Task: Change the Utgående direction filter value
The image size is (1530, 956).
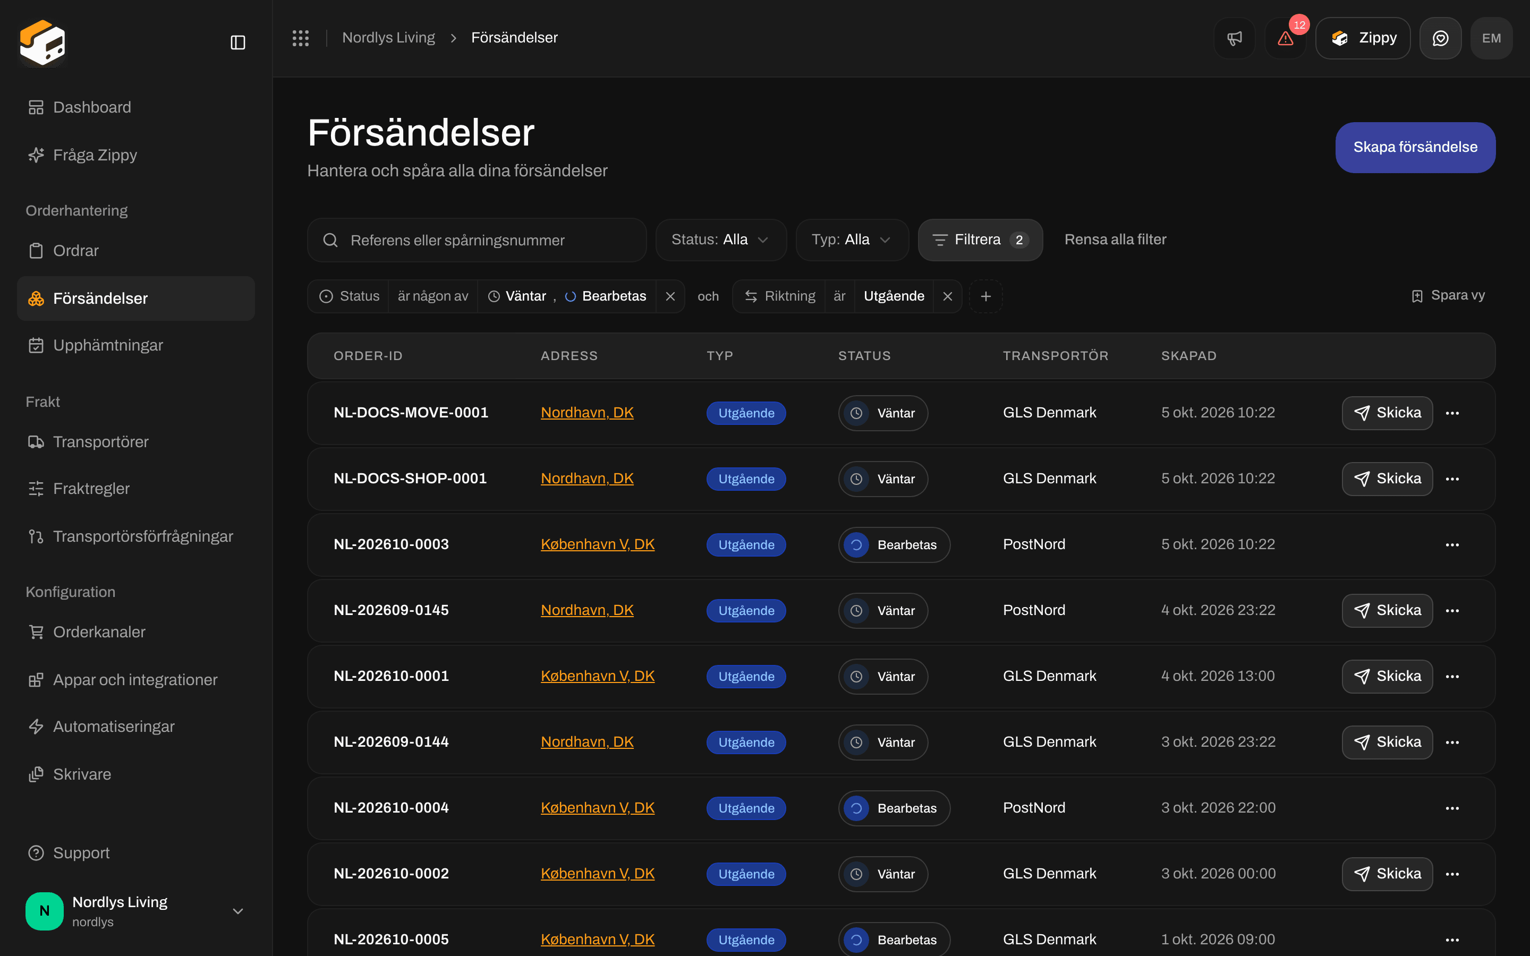Action: point(894,296)
